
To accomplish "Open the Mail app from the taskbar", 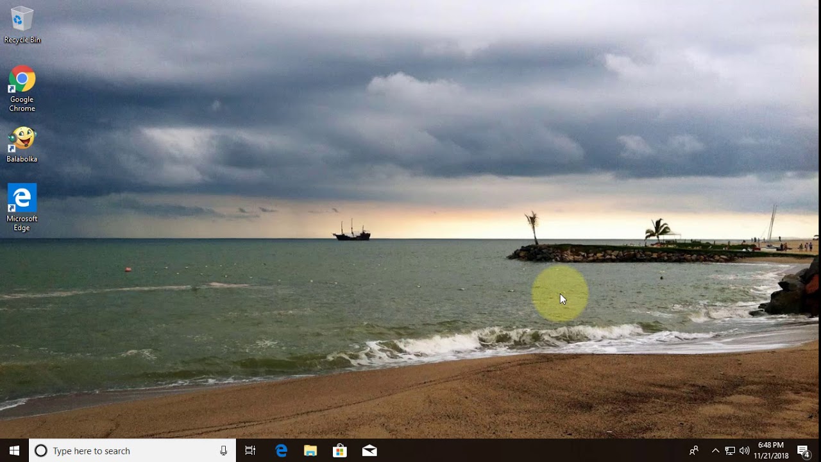I will [x=369, y=450].
